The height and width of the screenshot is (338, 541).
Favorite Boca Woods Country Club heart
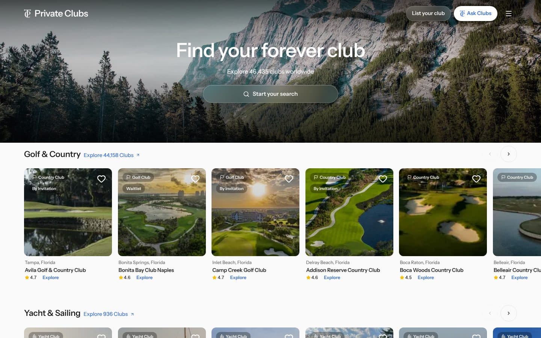pos(476,179)
